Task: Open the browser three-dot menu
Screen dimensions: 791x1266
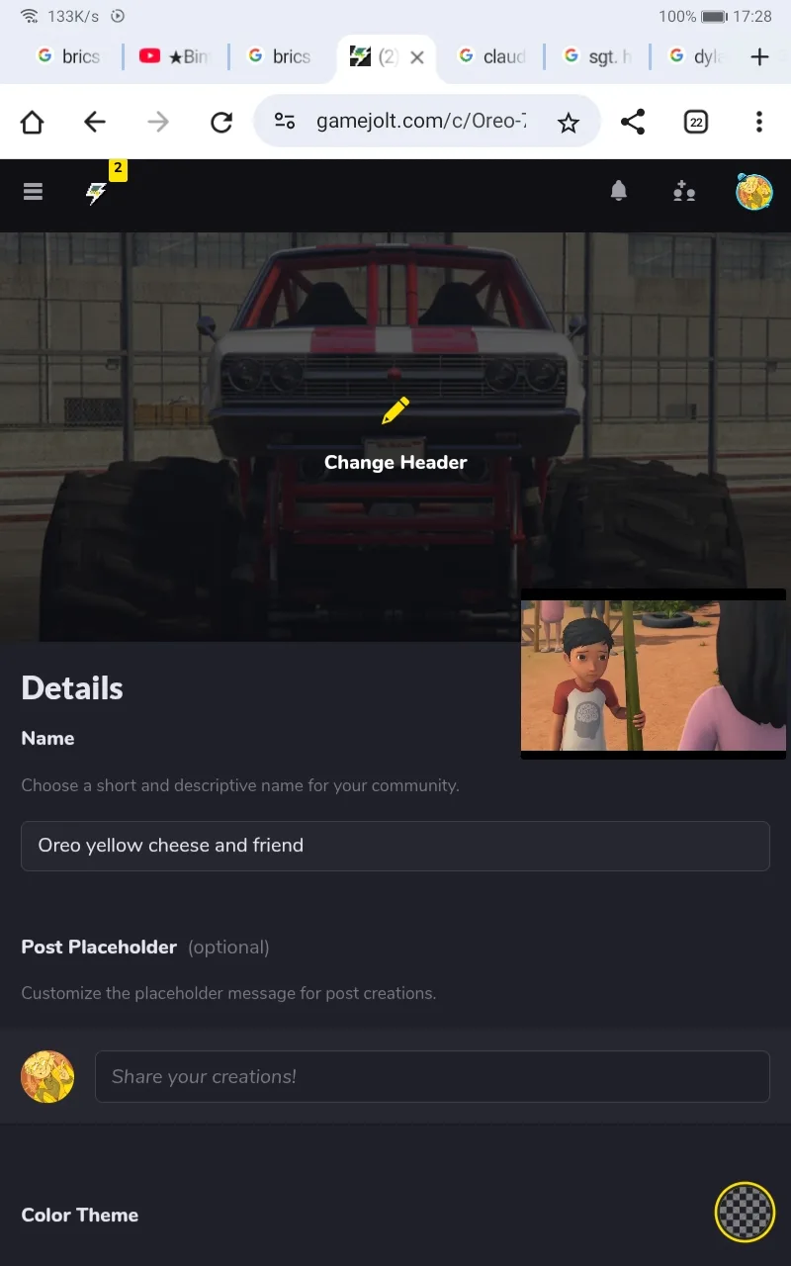Action: tap(759, 122)
